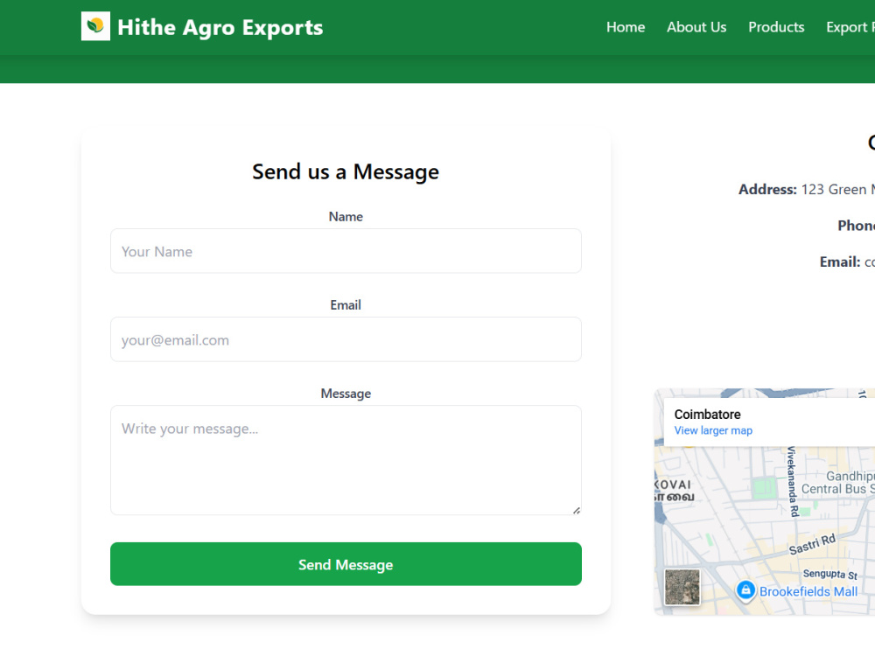The width and height of the screenshot is (875, 656).
Task: Select the Address: contact text
Action: tap(767, 190)
